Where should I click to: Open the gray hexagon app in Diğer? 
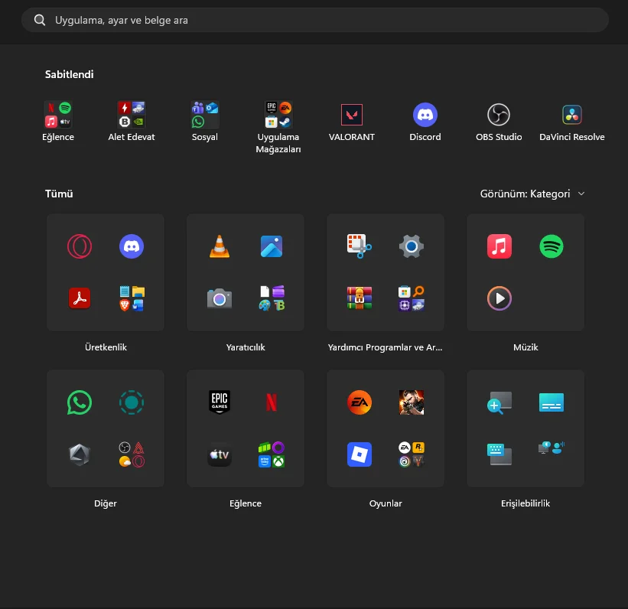pyautogui.click(x=80, y=454)
